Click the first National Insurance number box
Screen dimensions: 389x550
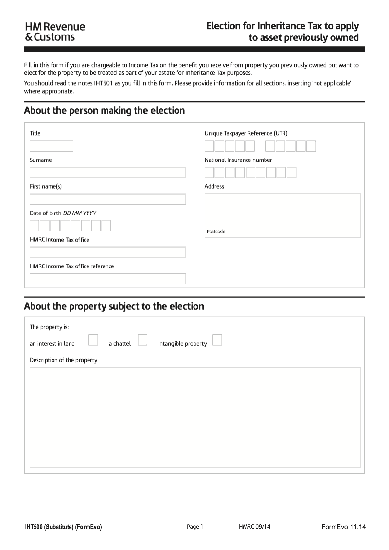click(x=210, y=173)
